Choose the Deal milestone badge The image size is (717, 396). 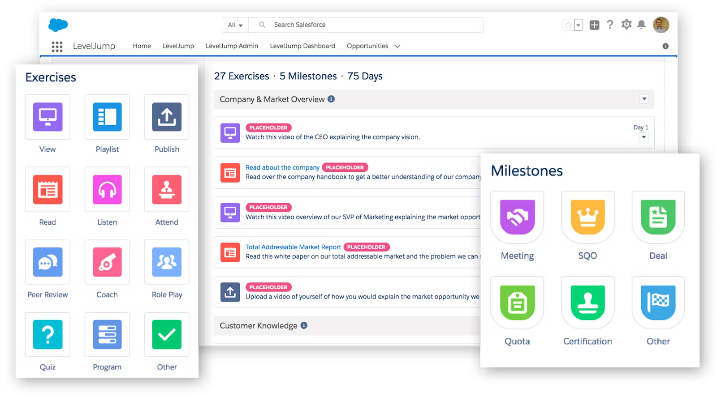click(x=658, y=217)
